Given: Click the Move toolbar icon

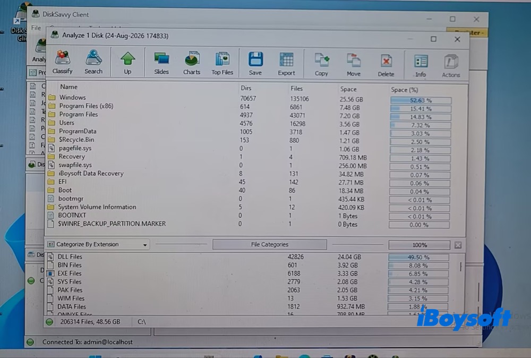Looking at the screenshot, I should point(354,65).
